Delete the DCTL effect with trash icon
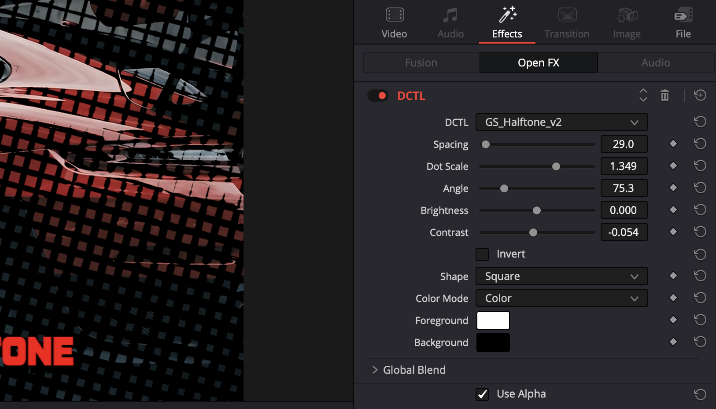 point(665,95)
